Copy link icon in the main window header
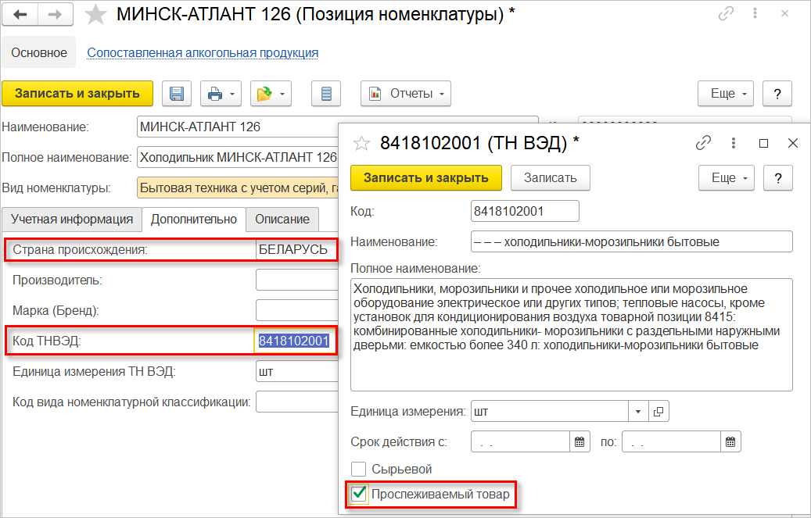 click(x=727, y=14)
